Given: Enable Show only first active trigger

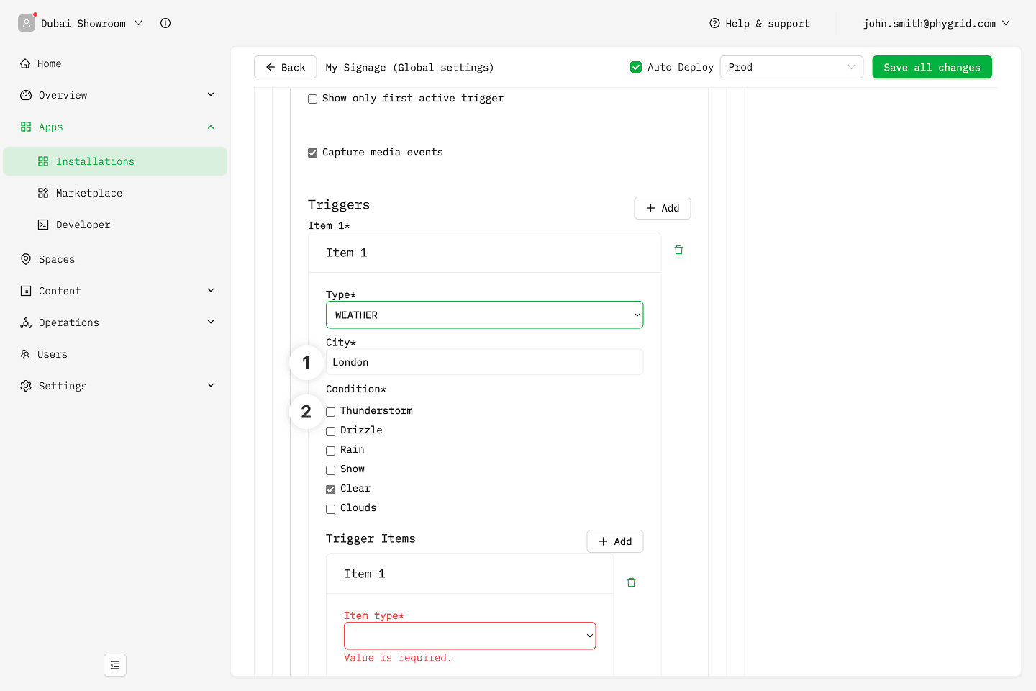Looking at the screenshot, I should [x=313, y=99].
